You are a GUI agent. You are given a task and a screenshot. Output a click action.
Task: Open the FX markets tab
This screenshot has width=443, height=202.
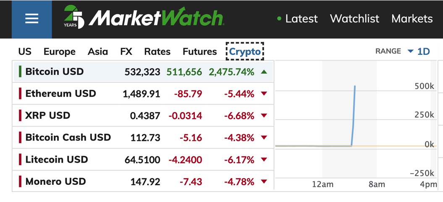click(126, 52)
